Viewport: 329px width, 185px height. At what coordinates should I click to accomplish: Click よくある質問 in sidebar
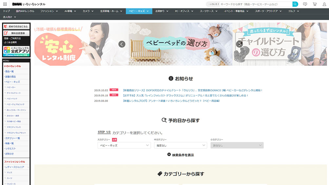pos(10,42)
